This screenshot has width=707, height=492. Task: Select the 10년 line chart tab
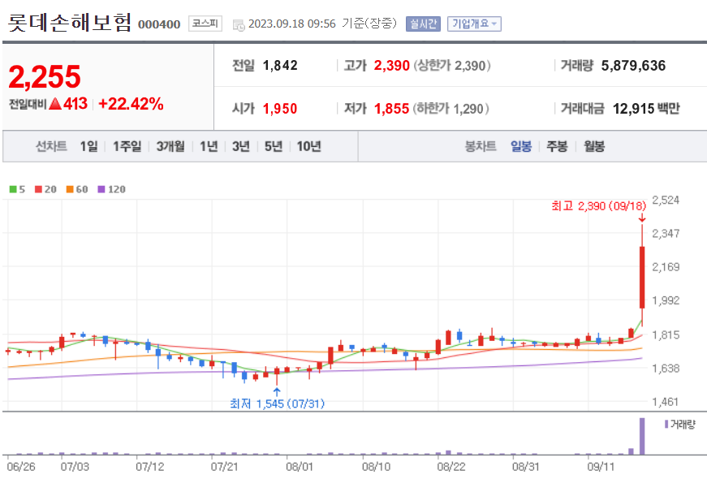click(x=309, y=146)
